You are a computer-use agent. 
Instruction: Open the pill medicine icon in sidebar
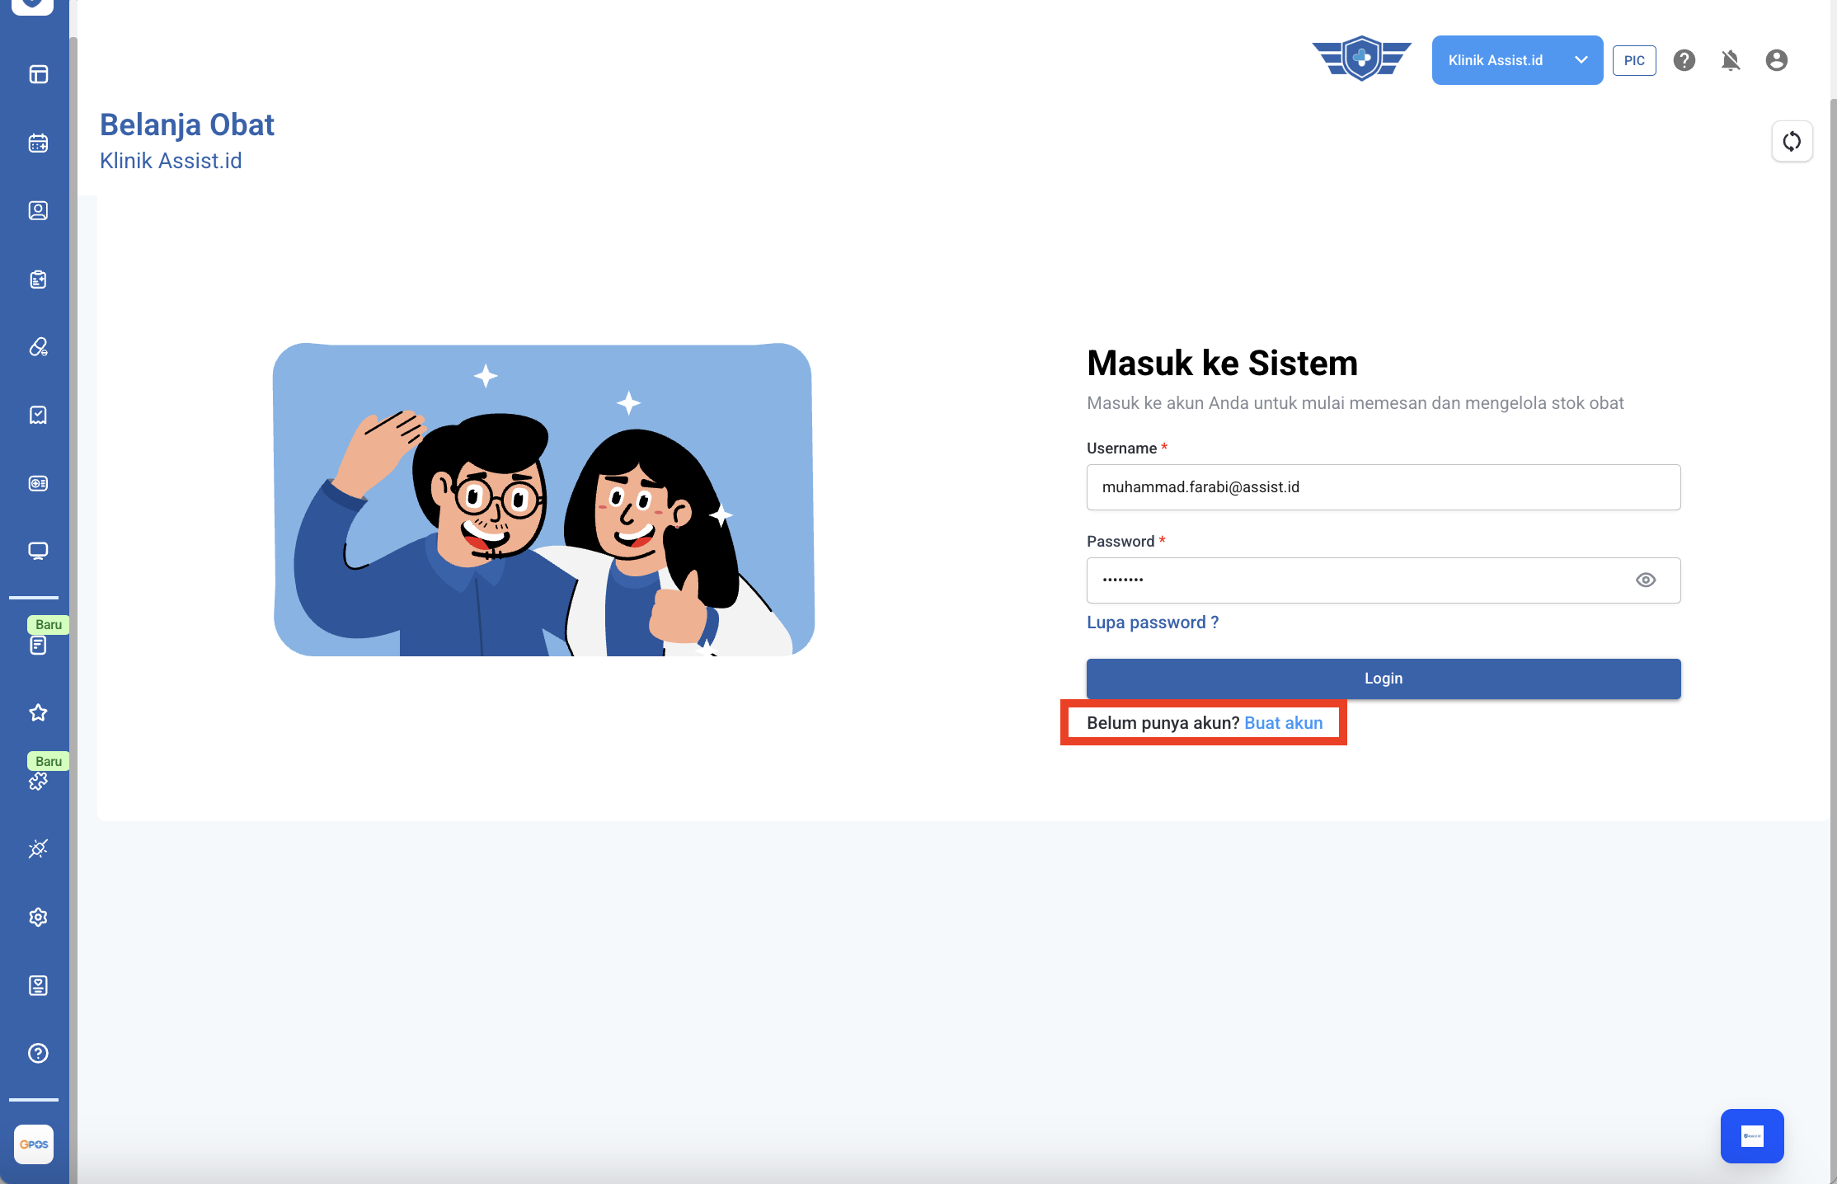pyautogui.click(x=38, y=346)
